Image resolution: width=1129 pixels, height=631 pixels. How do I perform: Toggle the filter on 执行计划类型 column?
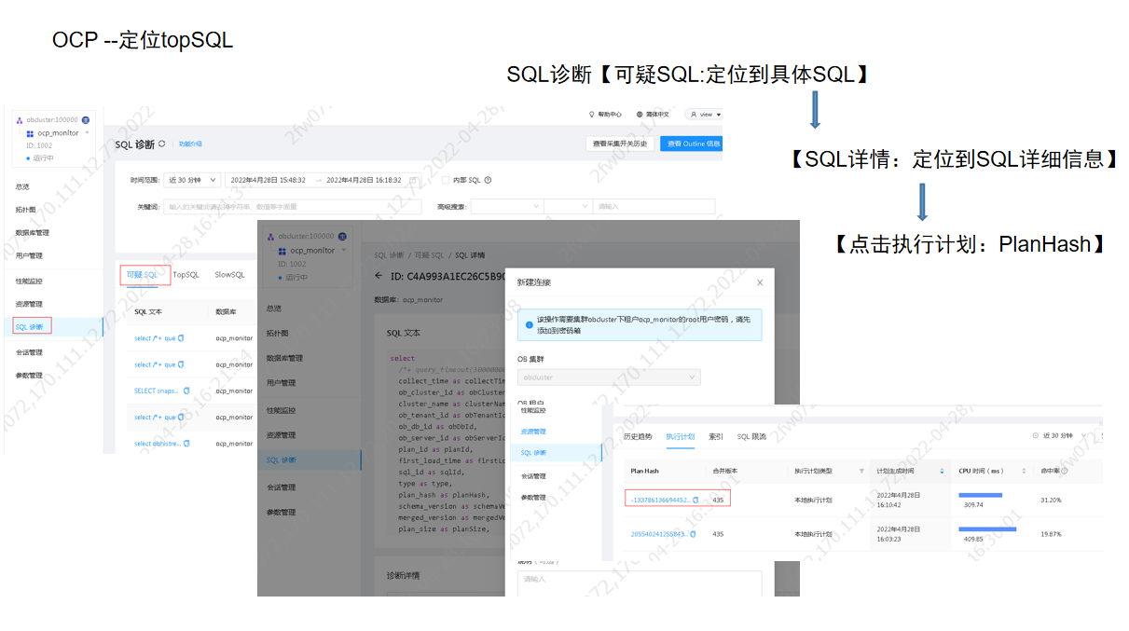click(861, 471)
